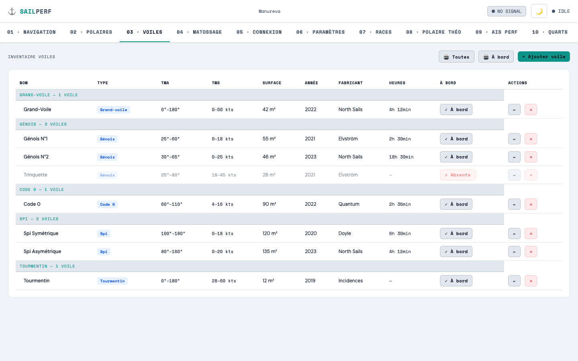Print all sails with Toutes button
Image resolution: width=578 pixels, height=361 pixels.
pos(456,57)
